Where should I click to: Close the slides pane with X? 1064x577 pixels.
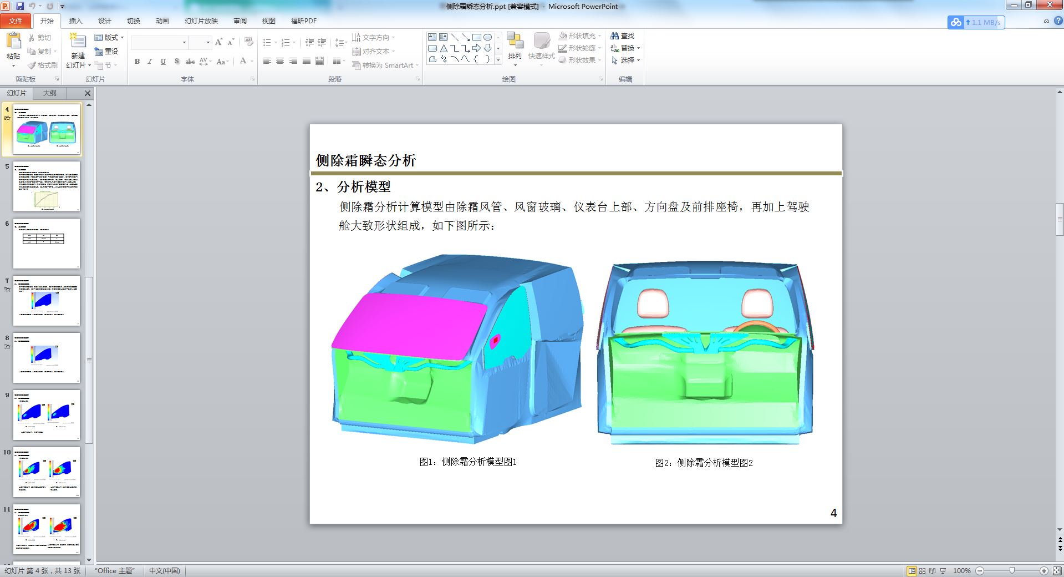click(87, 93)
